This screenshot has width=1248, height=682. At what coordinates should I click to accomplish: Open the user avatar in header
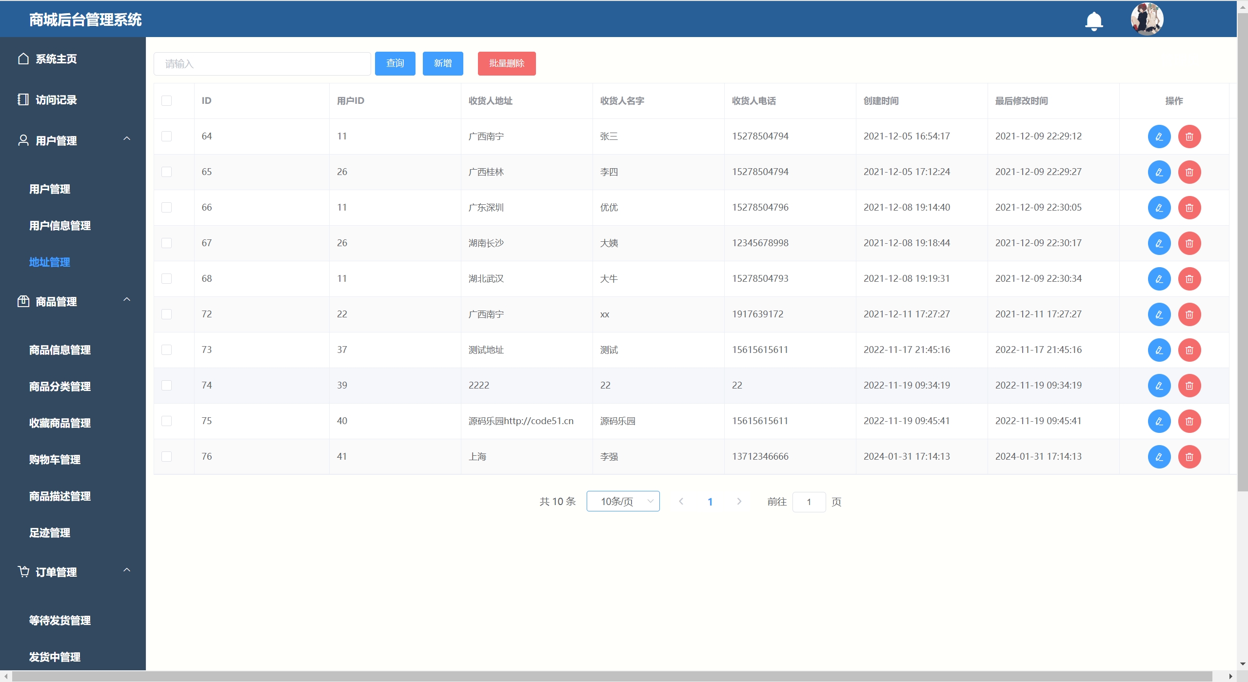coord(1147,19)
